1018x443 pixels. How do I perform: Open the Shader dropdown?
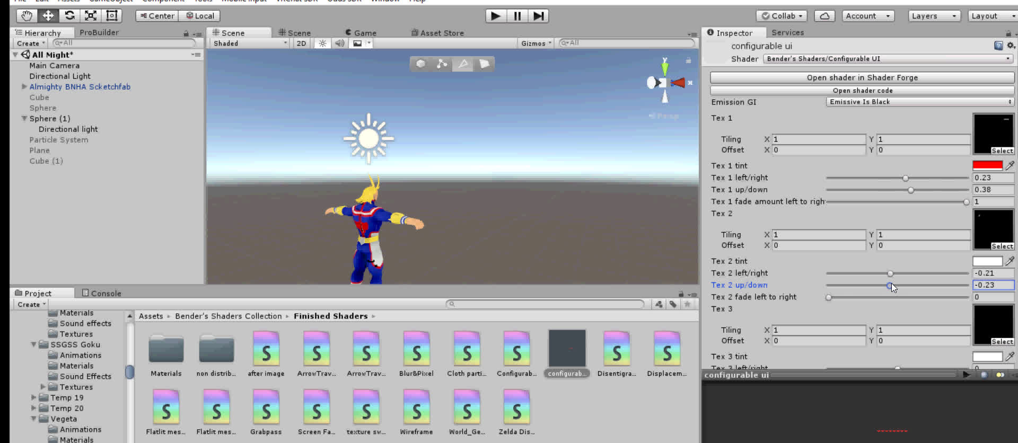[888, 59]
